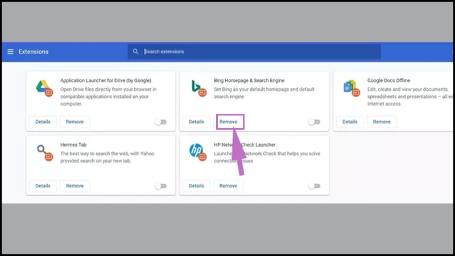Remove Google Docs Offline extension
This screenshot has height=256, width=455.
pyautogui.click(x=382, y=122)
